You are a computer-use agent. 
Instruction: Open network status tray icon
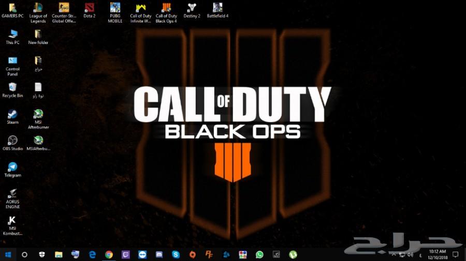click(402, 254)
